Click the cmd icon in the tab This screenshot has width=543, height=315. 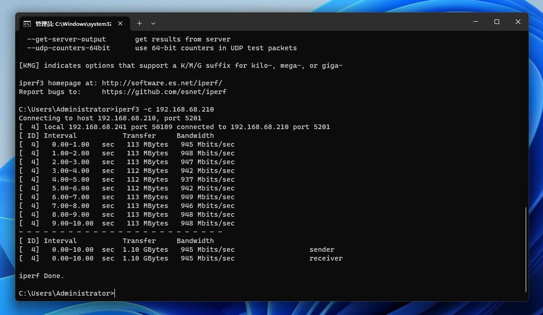coord(27,24)
